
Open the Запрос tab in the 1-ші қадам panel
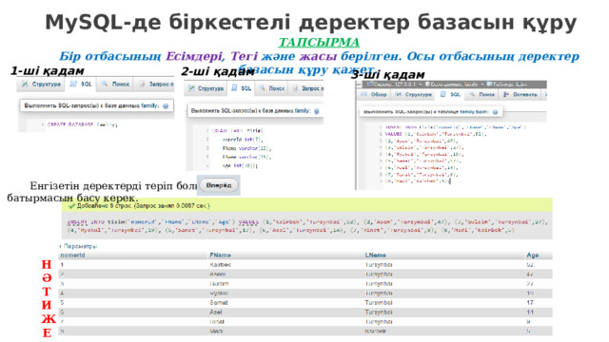click(155, 85)
